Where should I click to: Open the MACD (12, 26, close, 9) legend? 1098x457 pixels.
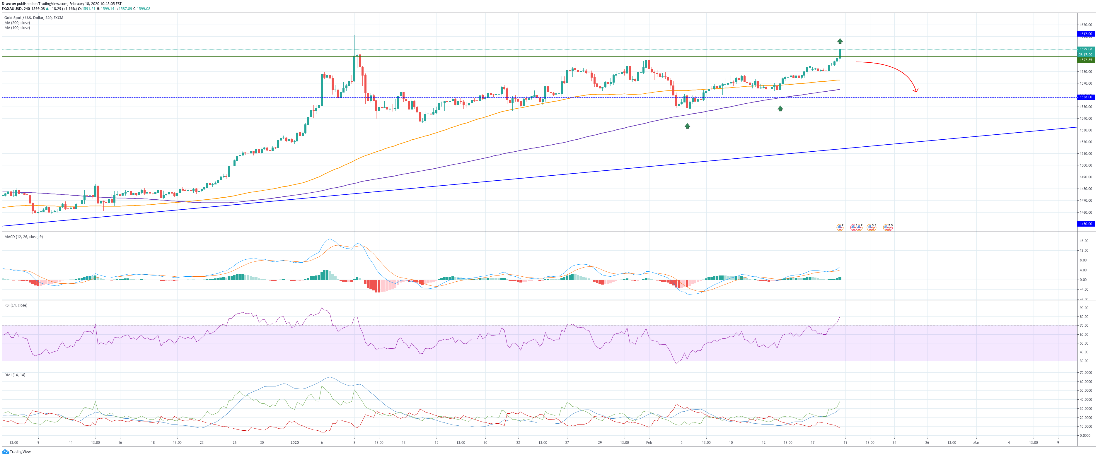pyautogui.click(x=23, y=237)
